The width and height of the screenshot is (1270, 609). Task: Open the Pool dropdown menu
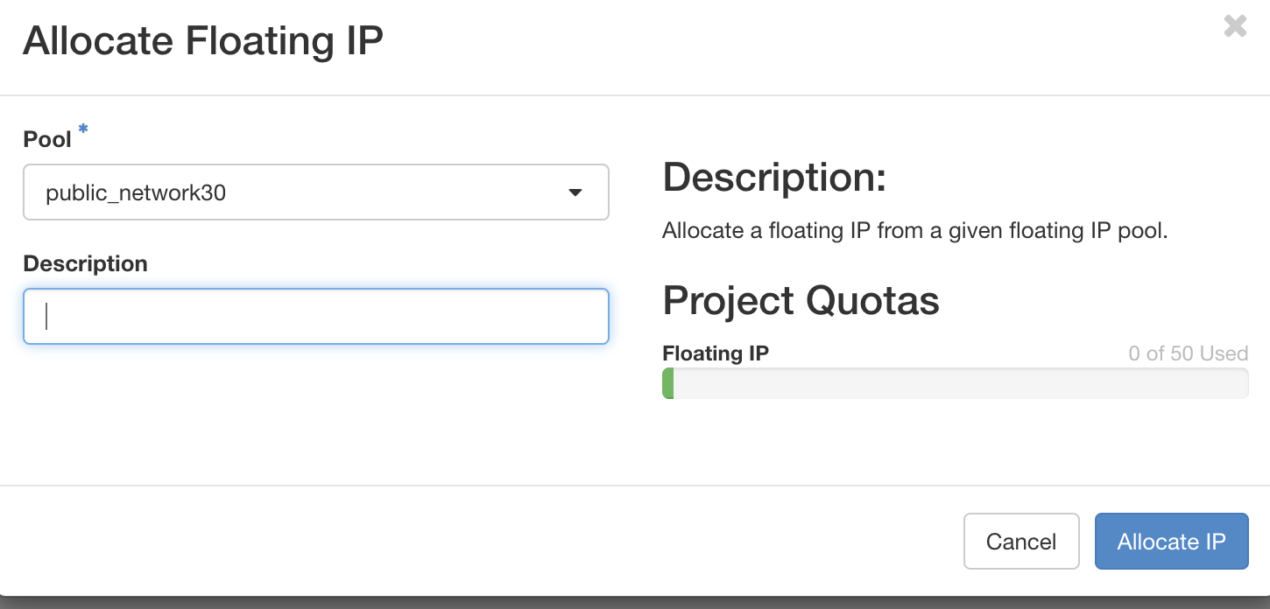point(315,192)
